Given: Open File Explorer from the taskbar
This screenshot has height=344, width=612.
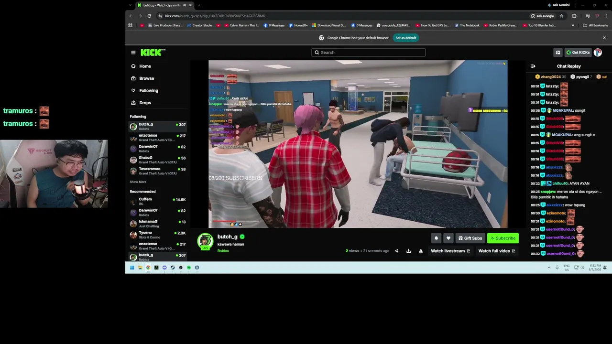Looking at the screenshot, I should click(140, 268).
